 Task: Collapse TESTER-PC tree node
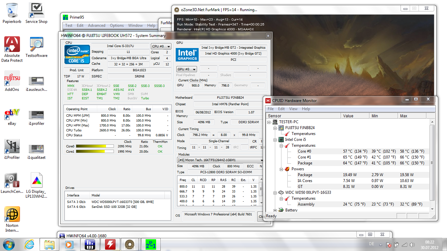coord(269,122)
